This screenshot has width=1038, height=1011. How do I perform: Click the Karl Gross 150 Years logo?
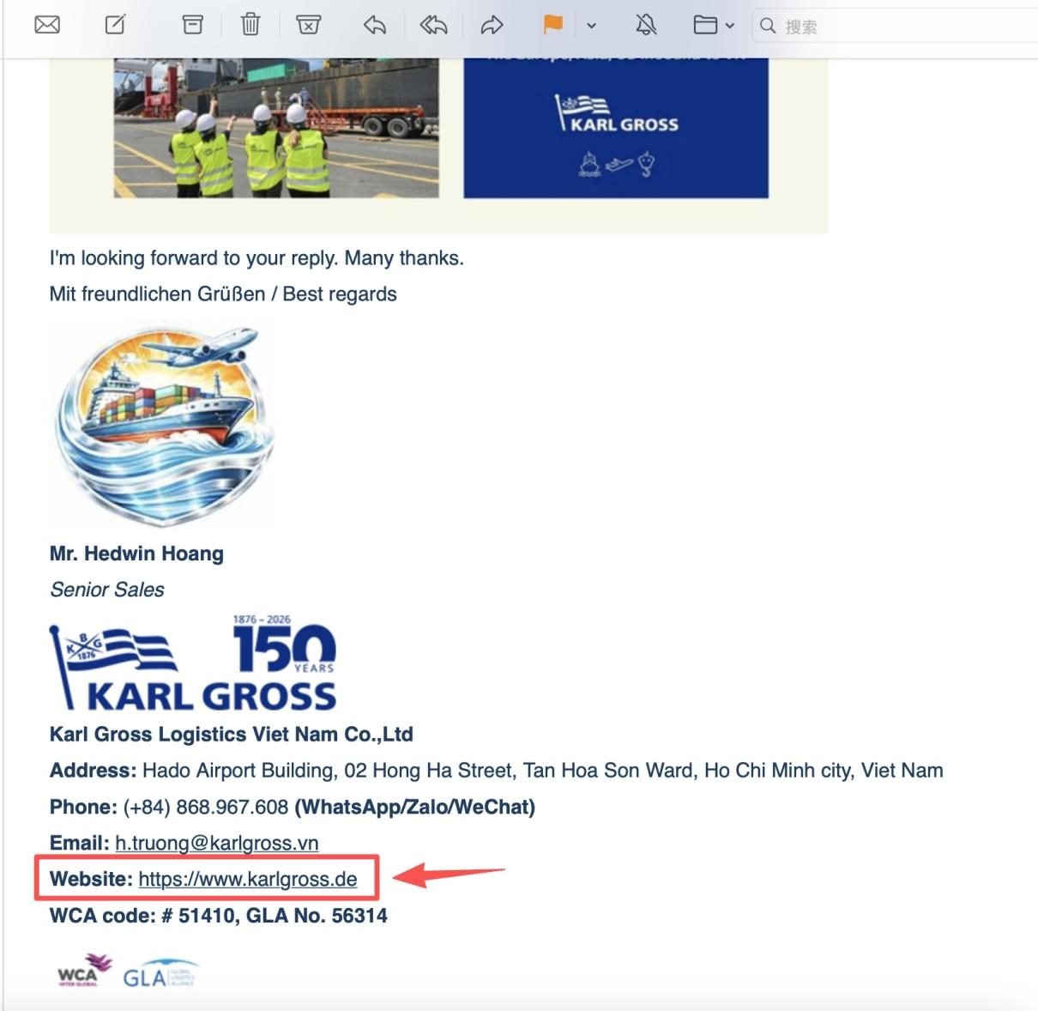click(194, 663)
